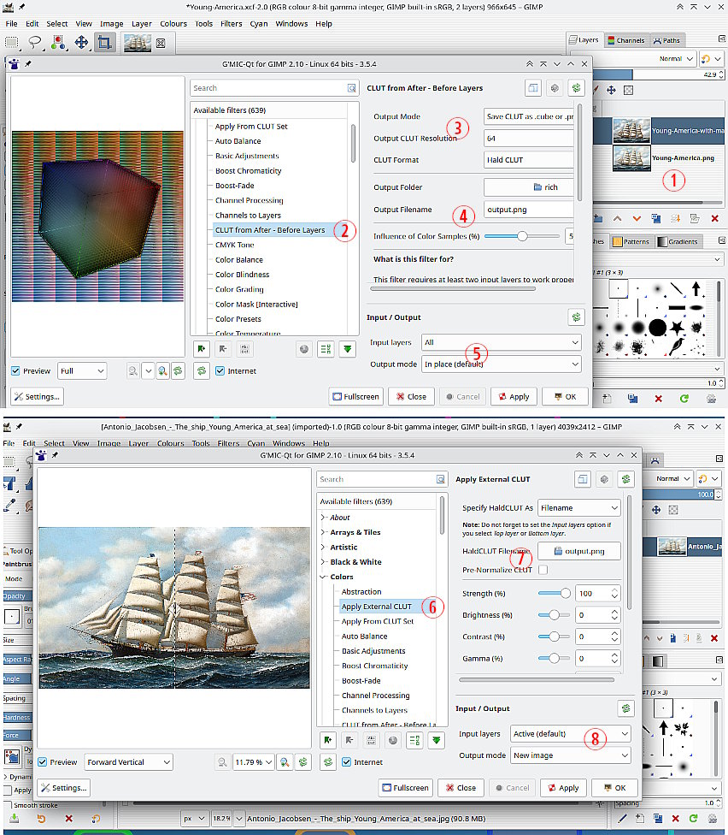Click the add fave icon below upper filter list

click(201, 348)
